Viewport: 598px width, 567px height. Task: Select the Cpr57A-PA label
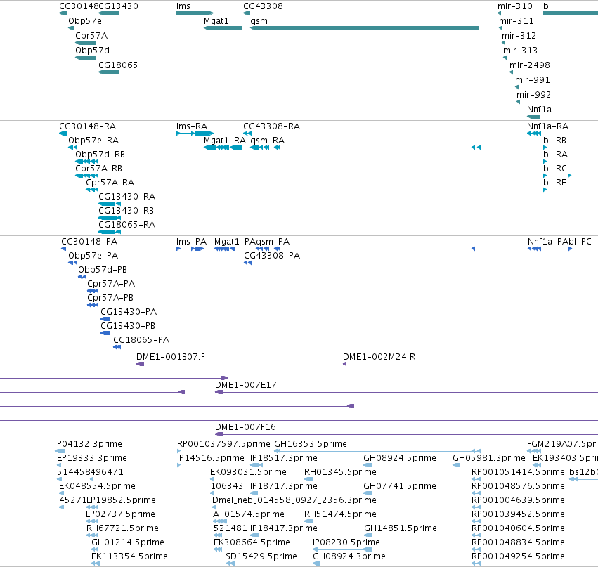tap(111, 284)
